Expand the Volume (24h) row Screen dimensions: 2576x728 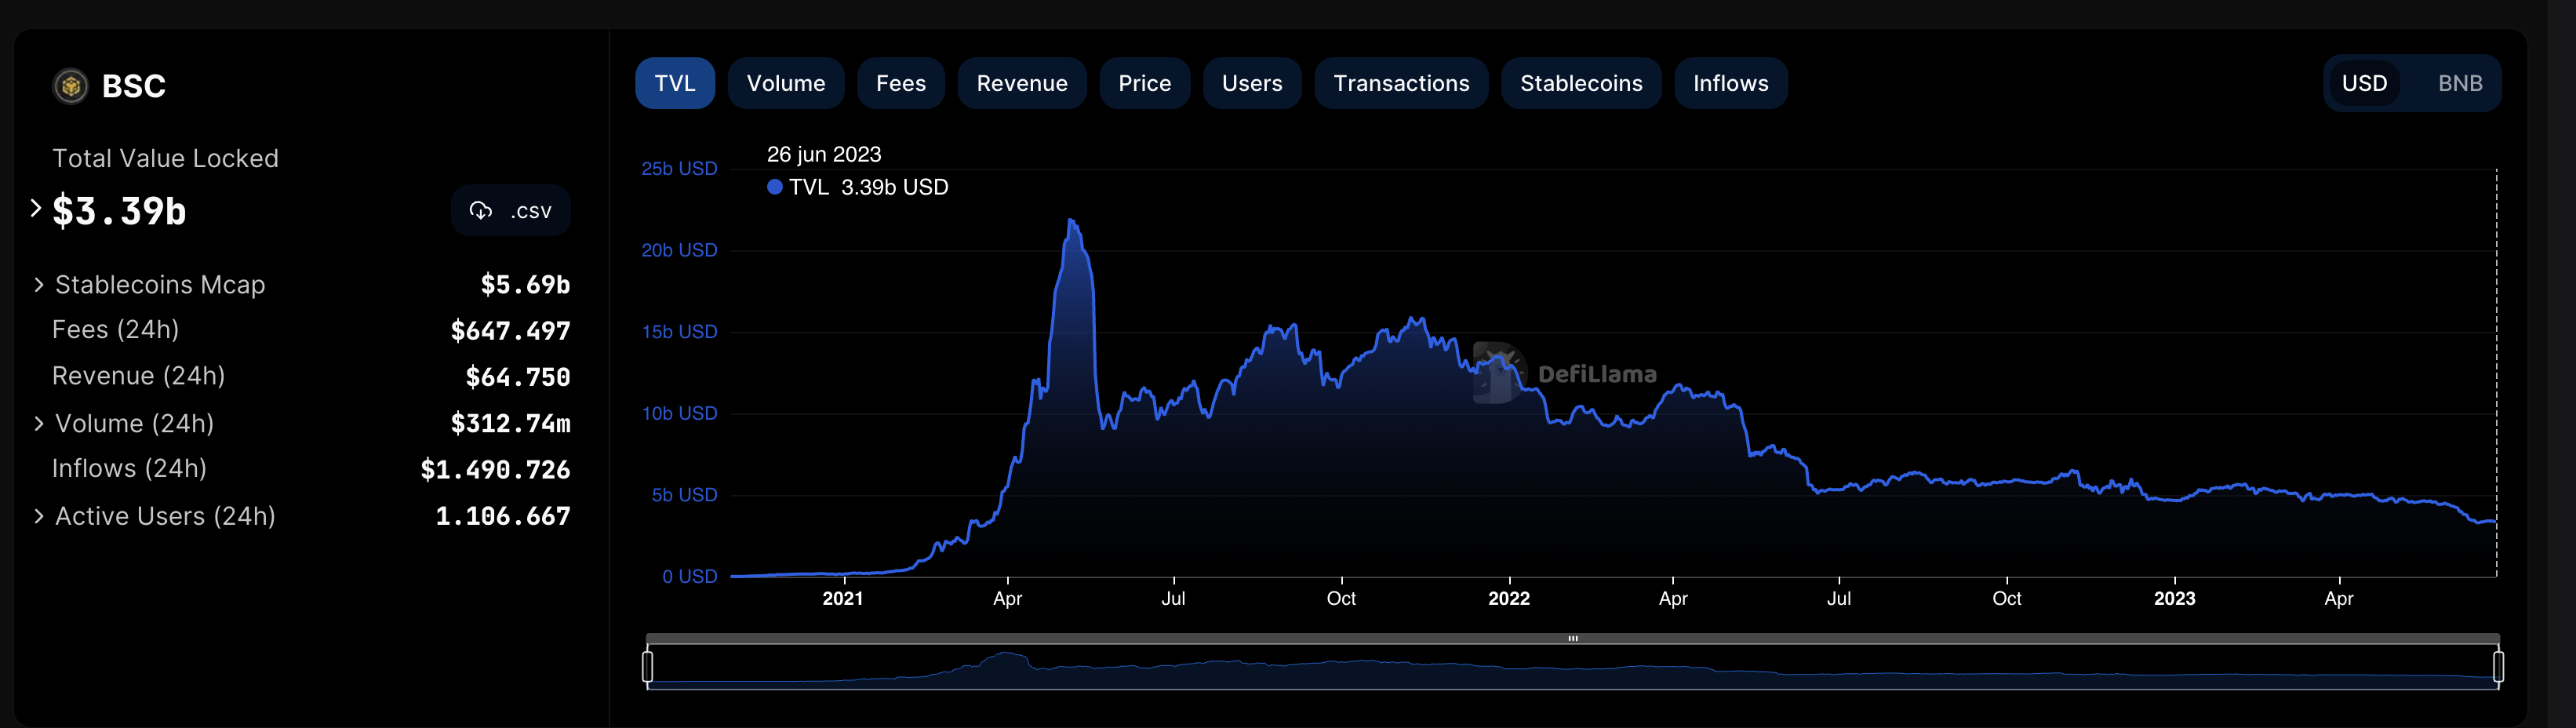[x=39, y=423]
